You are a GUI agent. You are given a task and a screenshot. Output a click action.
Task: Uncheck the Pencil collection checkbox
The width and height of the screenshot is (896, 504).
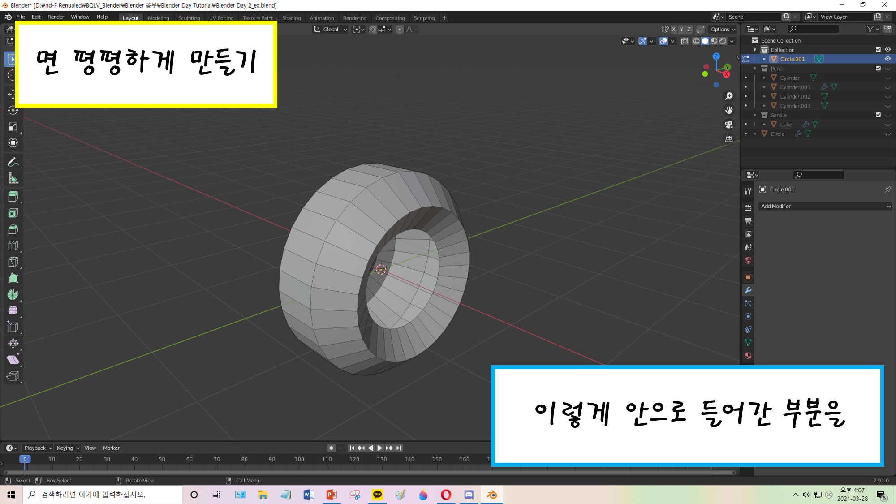(x=878, y=69)
